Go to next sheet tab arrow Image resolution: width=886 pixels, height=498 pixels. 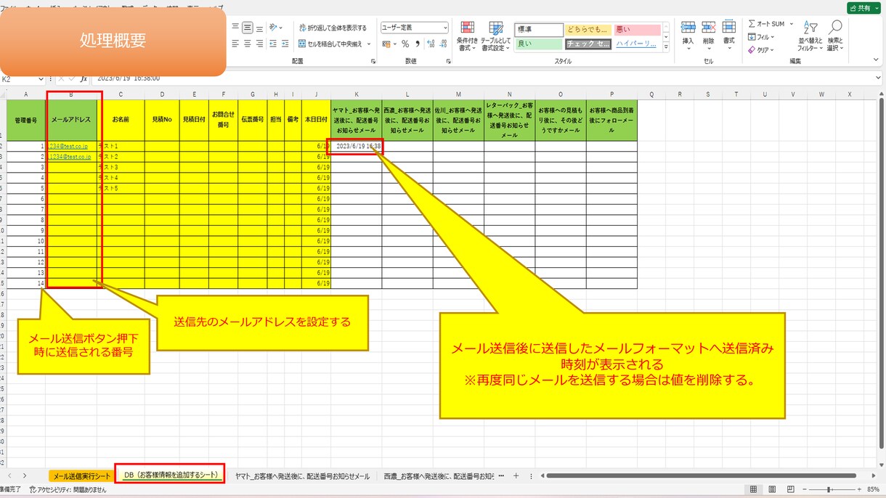pyautogui.click(x=25, y=476)
